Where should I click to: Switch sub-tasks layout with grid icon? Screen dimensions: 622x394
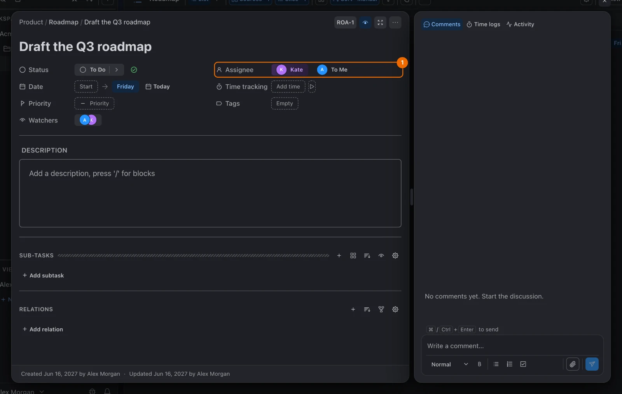353,256
